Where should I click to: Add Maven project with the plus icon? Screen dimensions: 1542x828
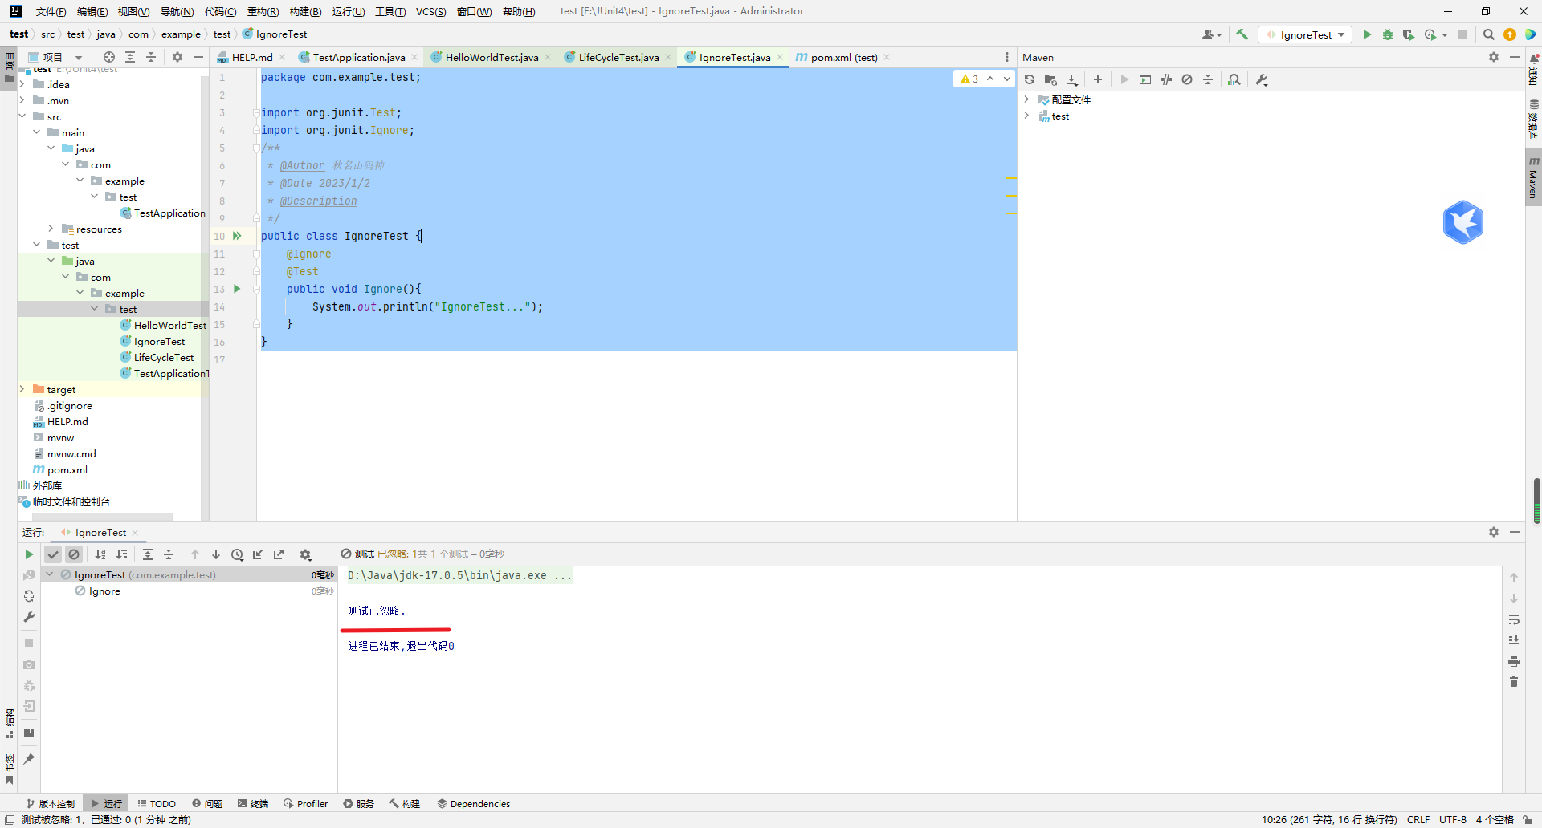tap(1098, 79)
